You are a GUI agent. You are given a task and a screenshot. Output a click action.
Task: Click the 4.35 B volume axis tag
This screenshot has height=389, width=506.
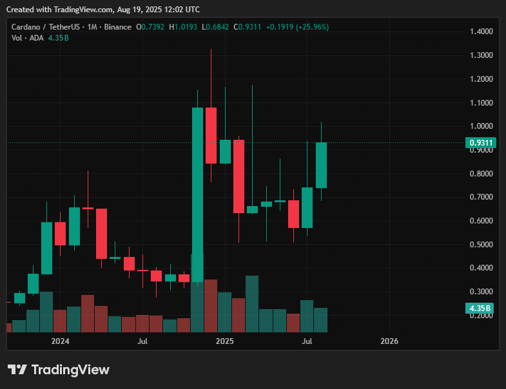[480, 308]
